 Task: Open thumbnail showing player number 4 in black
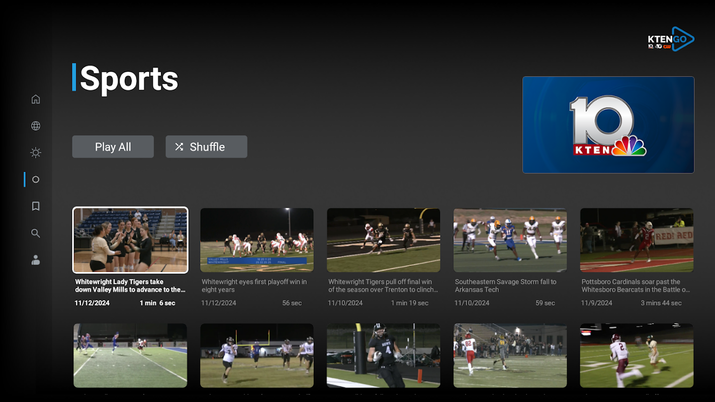point(384,355)
